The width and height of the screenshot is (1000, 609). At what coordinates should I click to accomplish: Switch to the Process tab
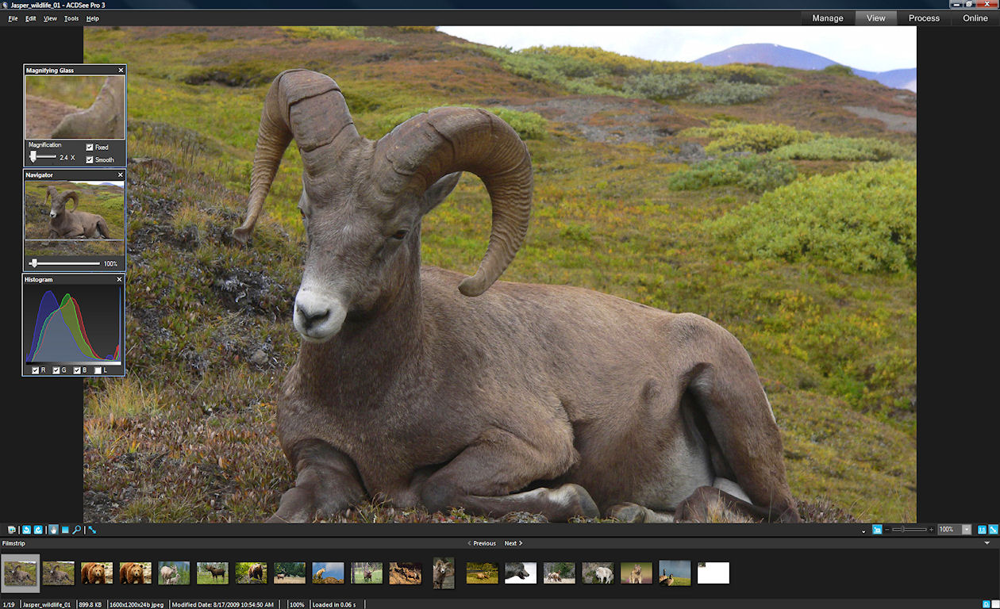coord(924,18)
